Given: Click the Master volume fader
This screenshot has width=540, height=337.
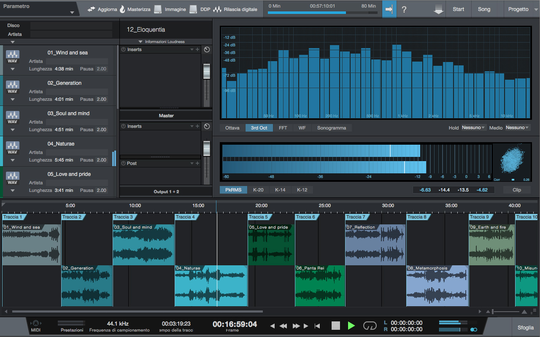Looking at the screenshot, I should point(206,148).
